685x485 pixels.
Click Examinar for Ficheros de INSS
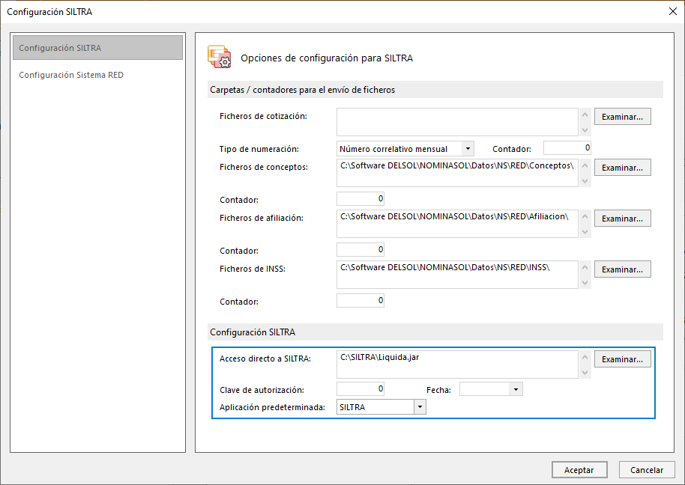click(622, 269)
